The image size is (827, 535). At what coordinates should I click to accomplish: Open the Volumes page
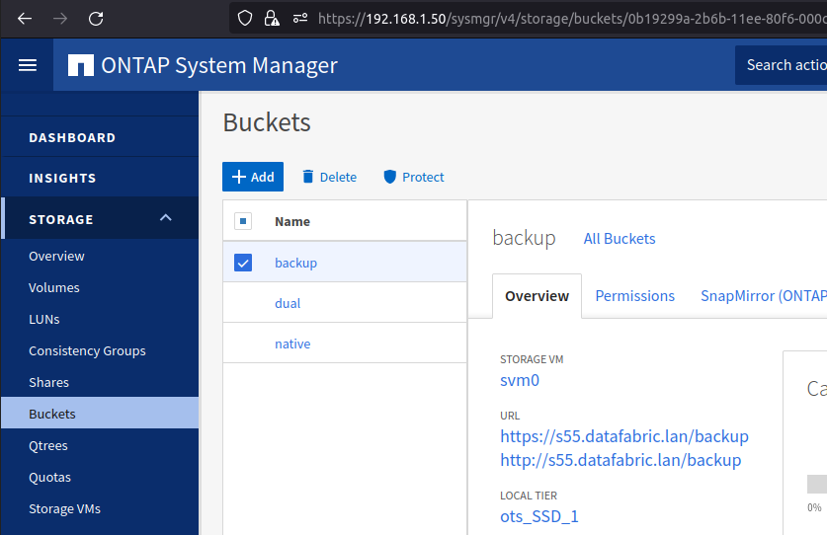pyautogui.click(x=53, y=288)
